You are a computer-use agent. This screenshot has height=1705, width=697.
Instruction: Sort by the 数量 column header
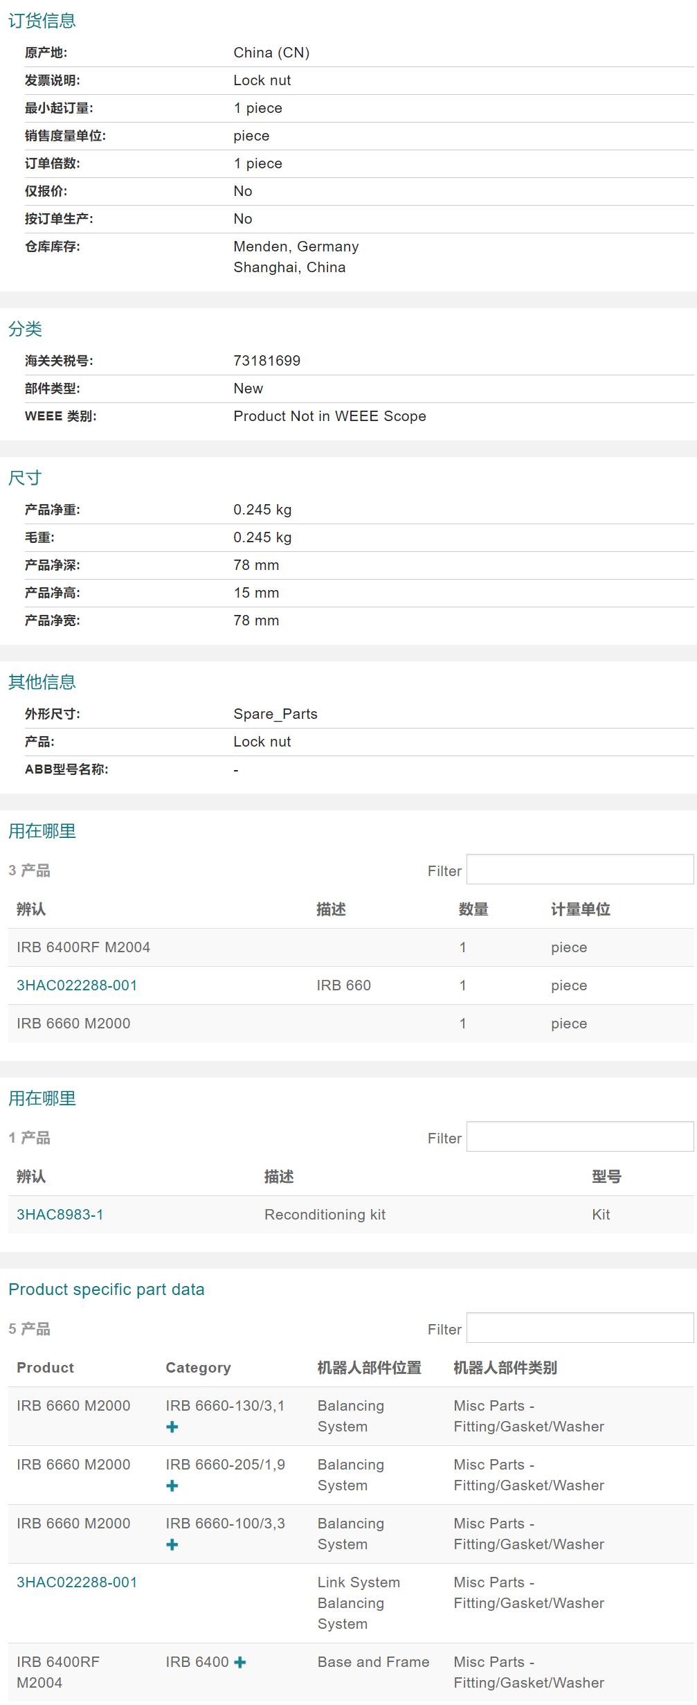point(473,909)
